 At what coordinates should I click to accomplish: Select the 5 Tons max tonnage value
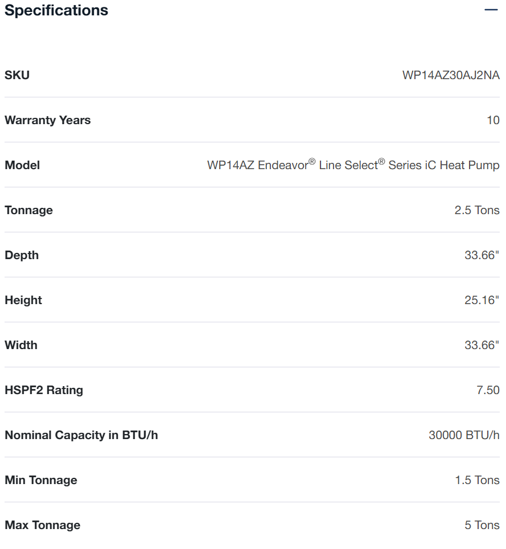pyautogui.click(x=482, y=525)
